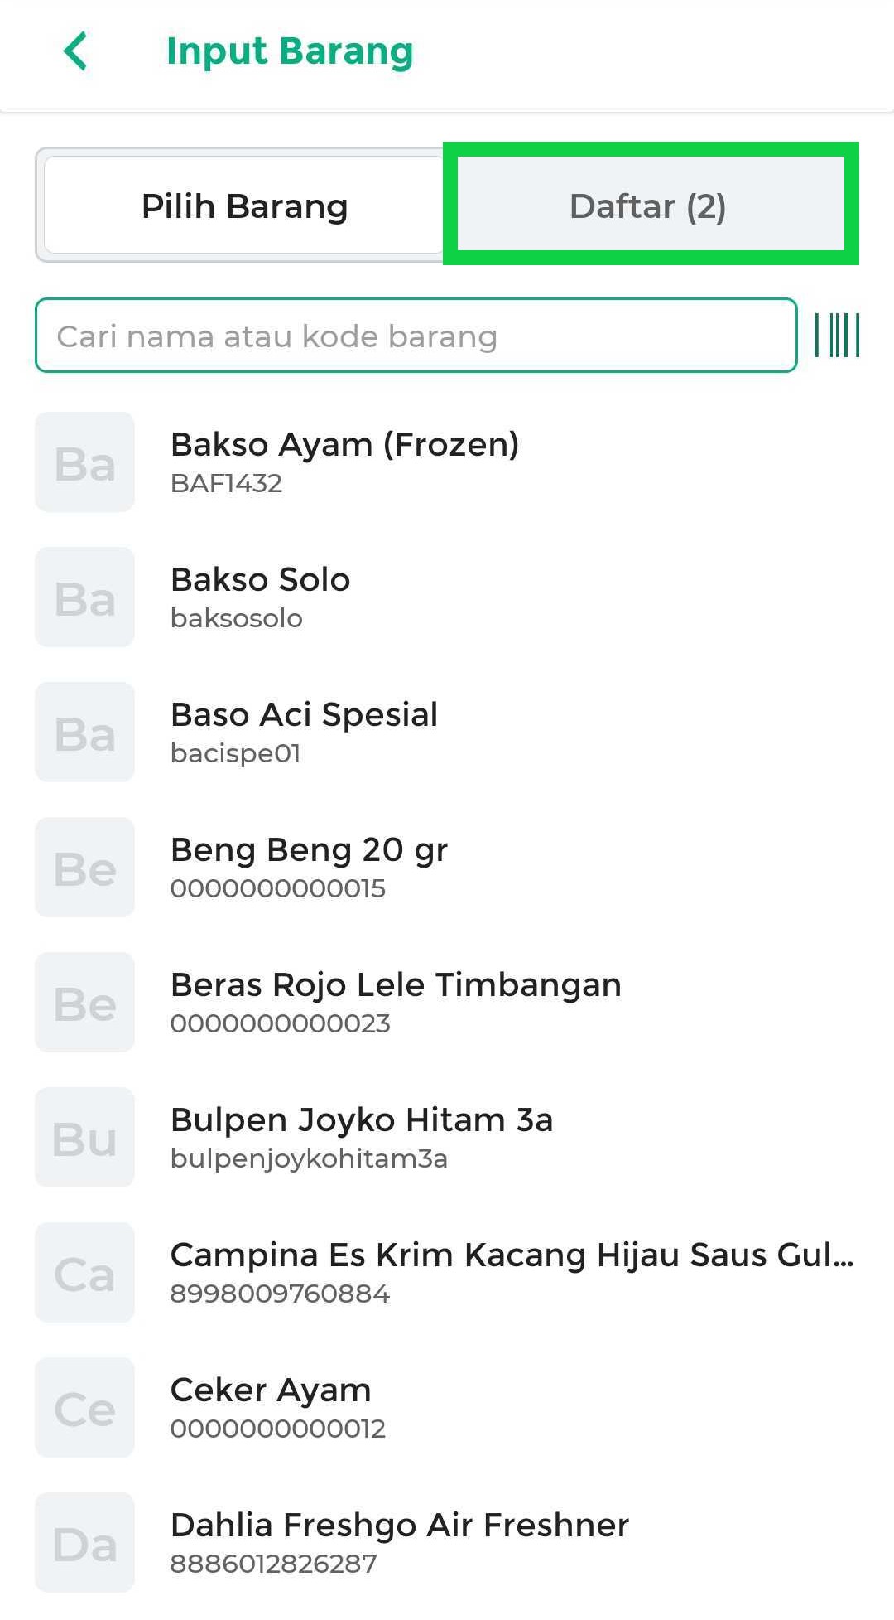Screen dimensions: 894x1620
Task: Select Beras Rojo Lele Timbangan
Action: (x=396, y=1002)
